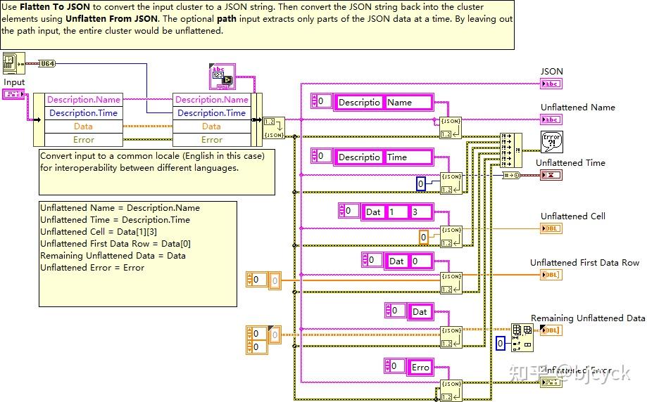Select Unflatten From JSON node for Name path
Image resolution: width=647 pixels, height=402 pixels.
451,128
